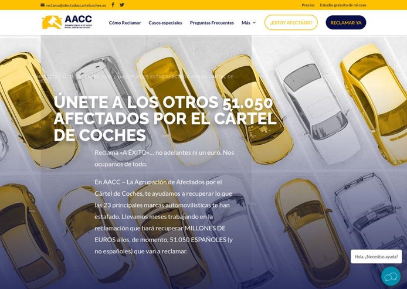Click the envelope email icon
Image resolution: width=407 pixels, height=289 pixels.
point(43,5)
